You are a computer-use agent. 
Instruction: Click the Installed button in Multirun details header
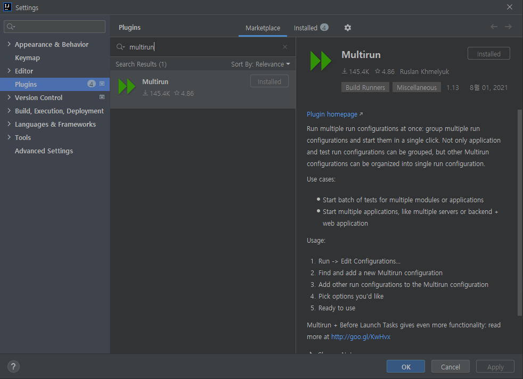tap(488, 54)
